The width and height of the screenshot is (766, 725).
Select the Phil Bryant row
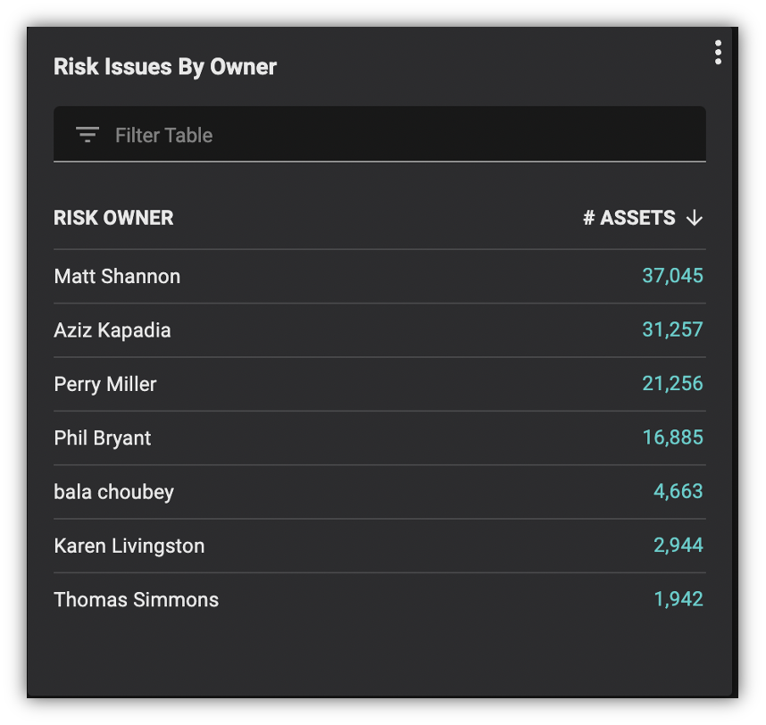[379, 438]
